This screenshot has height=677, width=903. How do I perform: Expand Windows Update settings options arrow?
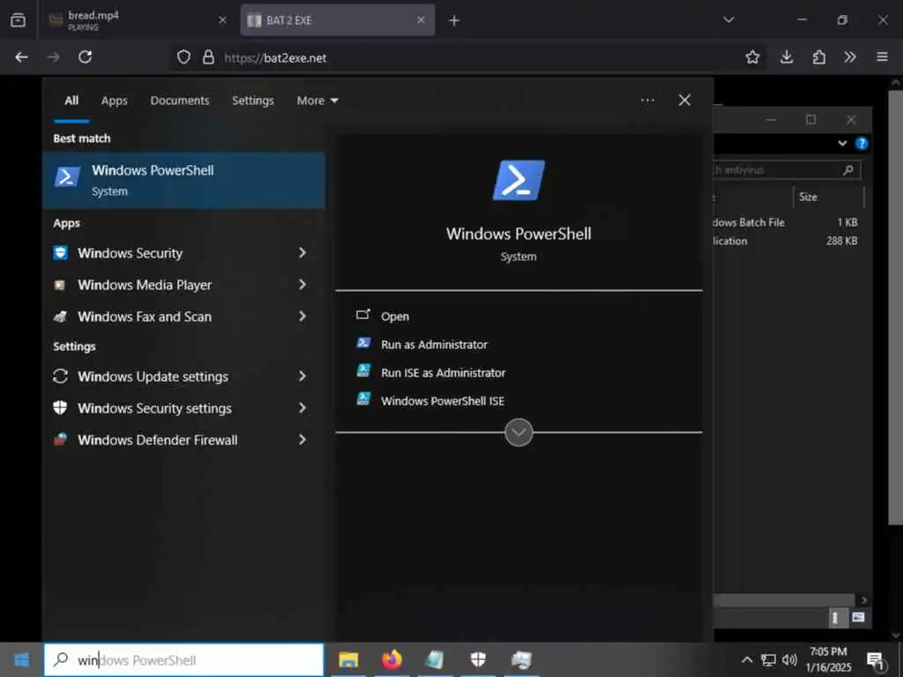coord(302,376)
